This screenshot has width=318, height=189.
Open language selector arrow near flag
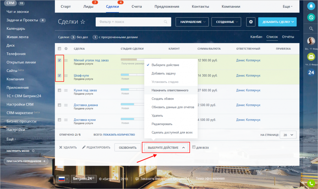point(67,179)
